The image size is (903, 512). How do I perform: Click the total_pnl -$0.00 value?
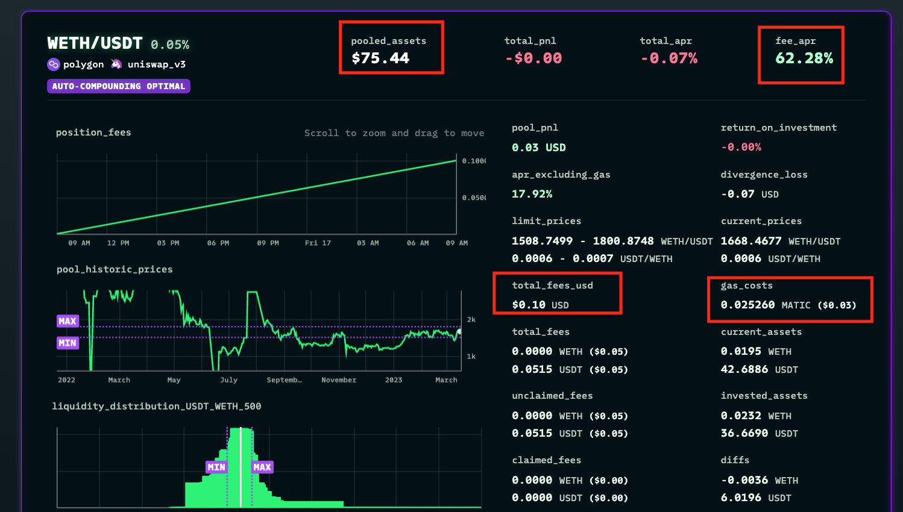533,58
